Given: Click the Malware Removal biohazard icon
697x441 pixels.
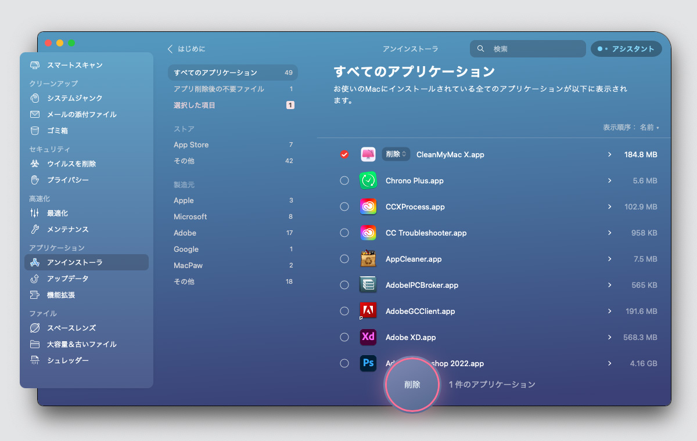Looking at the screenshot, I should point(35,164).
